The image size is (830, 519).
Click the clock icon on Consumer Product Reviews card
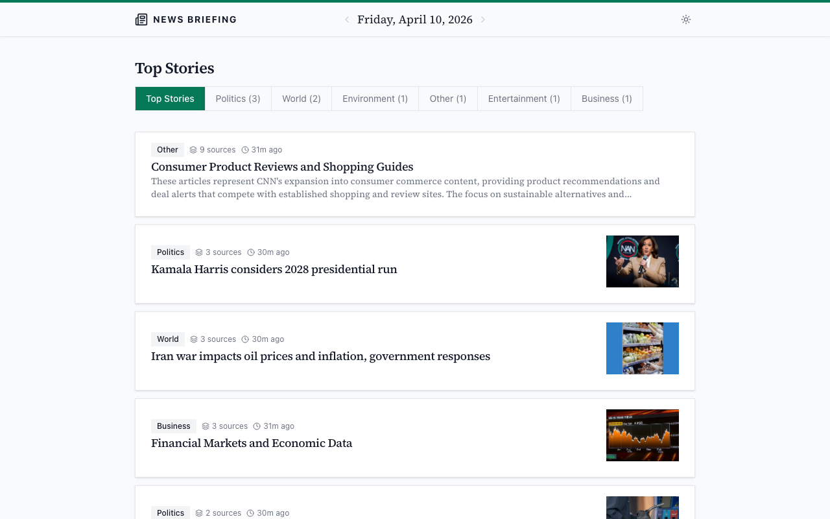click(x=245, y=150)
